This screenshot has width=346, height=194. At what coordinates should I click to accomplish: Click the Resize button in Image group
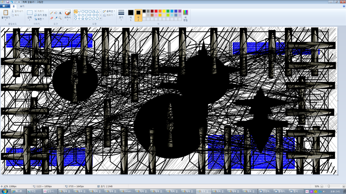point(40,15)
